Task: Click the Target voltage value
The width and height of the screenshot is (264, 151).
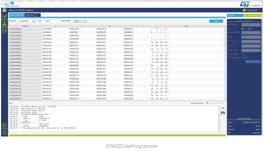Action: tap(244, 55)
